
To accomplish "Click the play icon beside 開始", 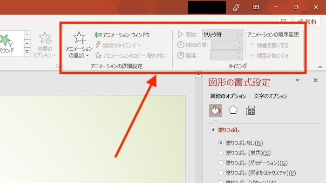I will (x=181, y=34).
